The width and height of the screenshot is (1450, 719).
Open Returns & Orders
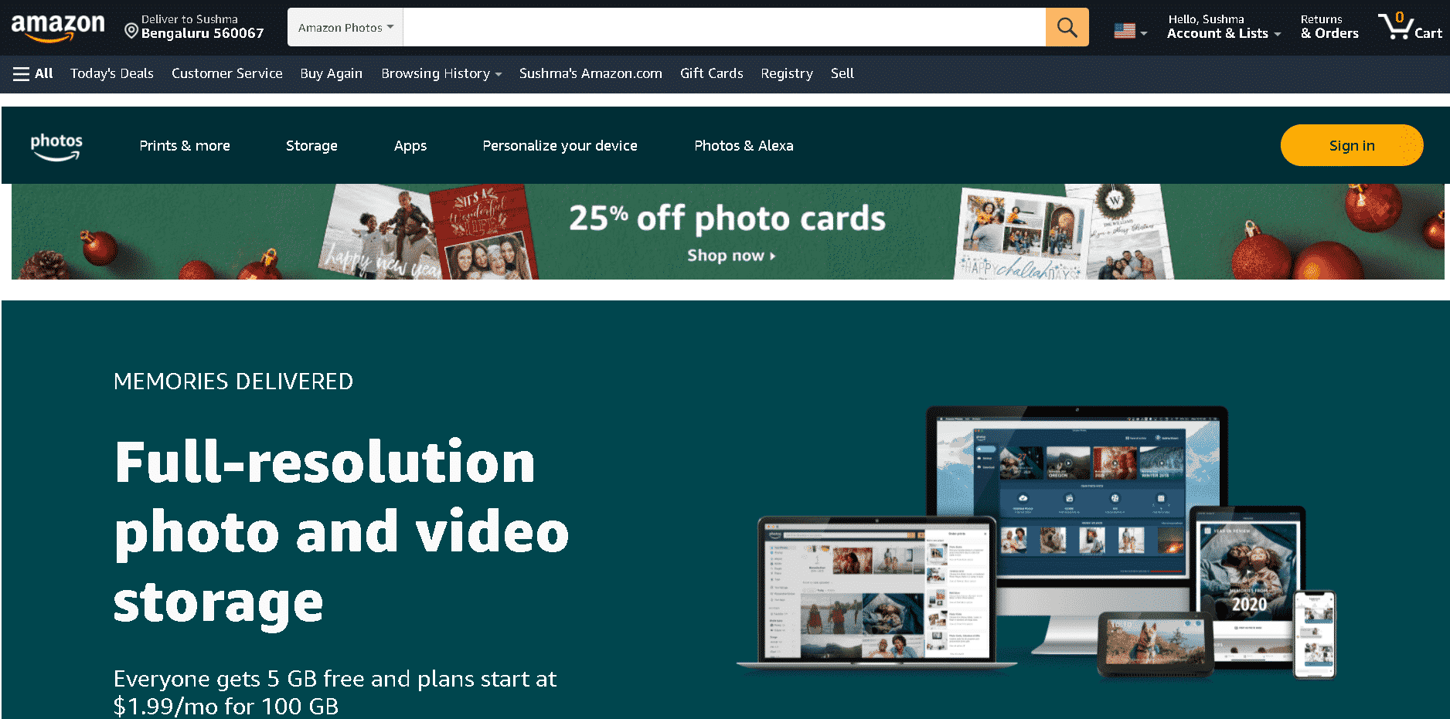(1329, 27)
